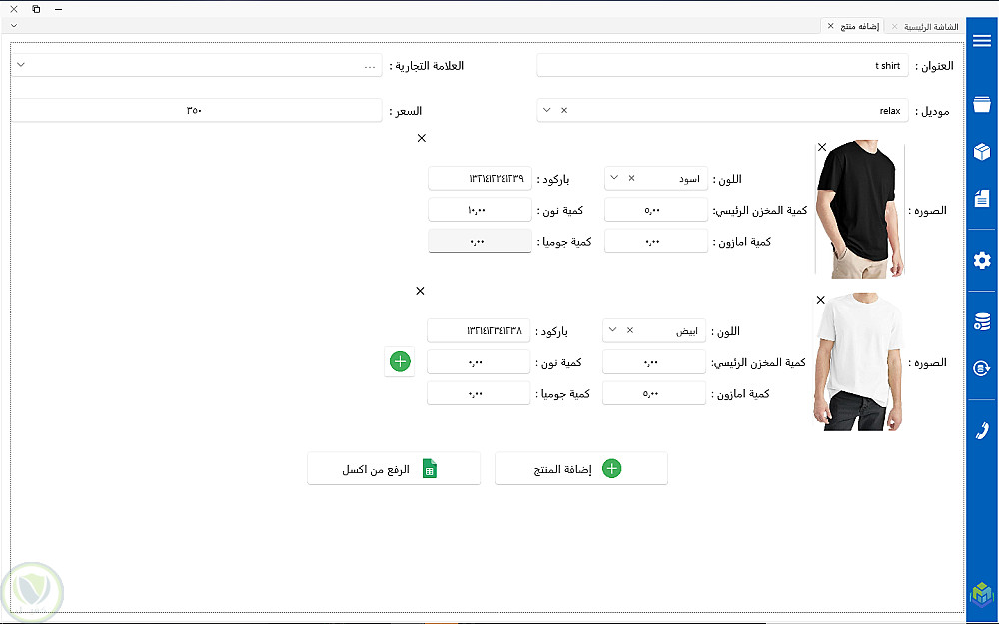
Task: Open the اللون dropdown set to ابيض
Action: [x=612, y=330]
